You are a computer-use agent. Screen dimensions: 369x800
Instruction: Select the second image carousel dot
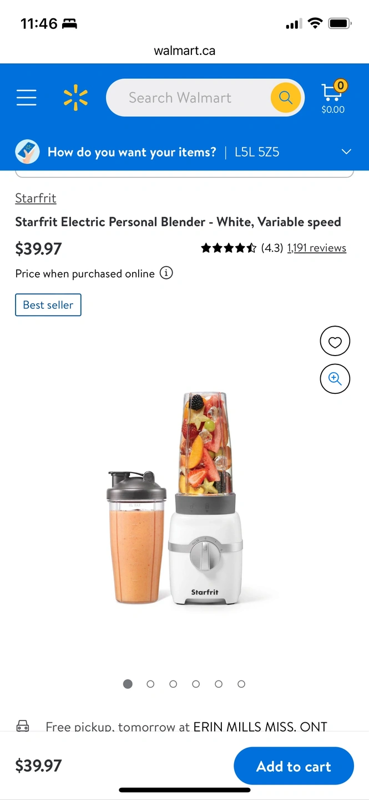click(150, 684)
